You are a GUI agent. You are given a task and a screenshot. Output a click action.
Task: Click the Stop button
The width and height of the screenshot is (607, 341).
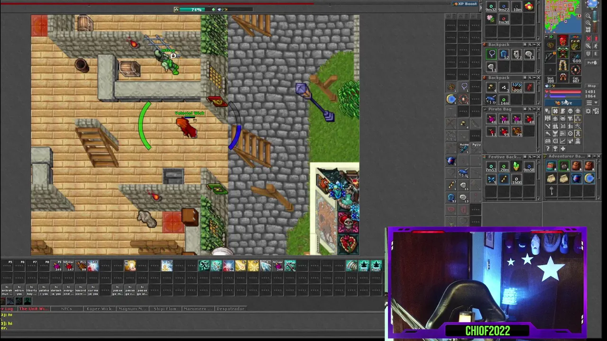click(x=592, y=86)
